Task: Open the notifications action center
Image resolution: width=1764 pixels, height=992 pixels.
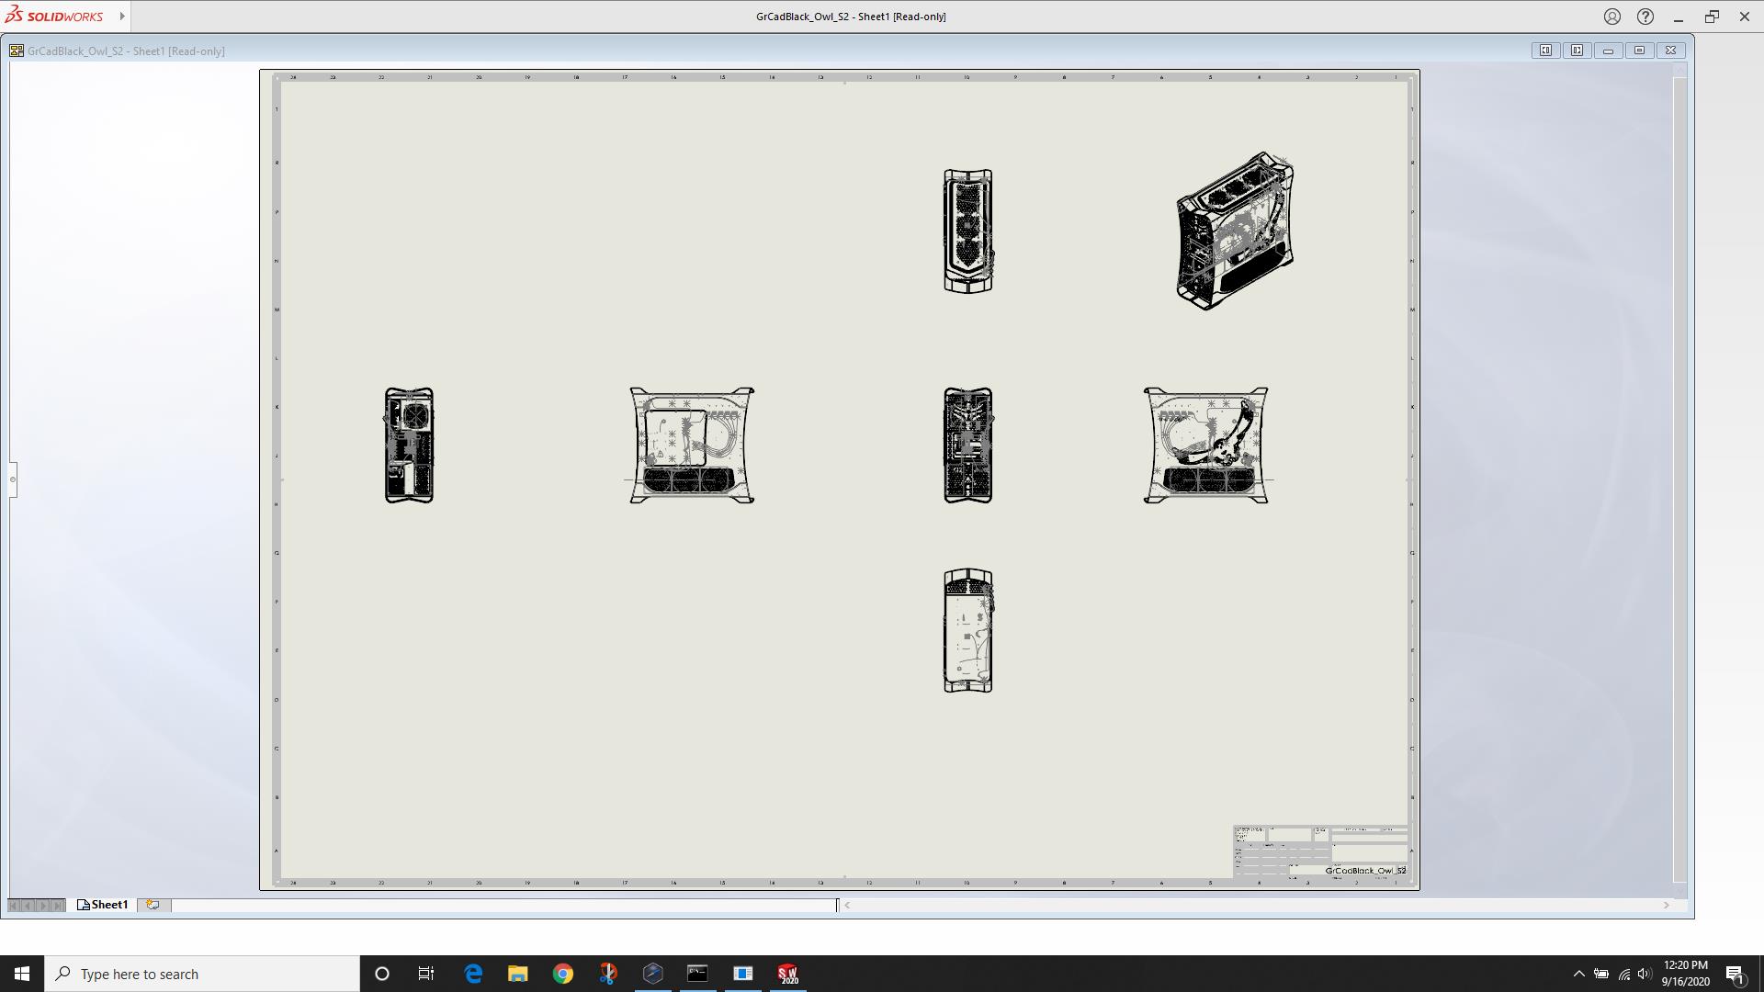Action: (1735, 974)
